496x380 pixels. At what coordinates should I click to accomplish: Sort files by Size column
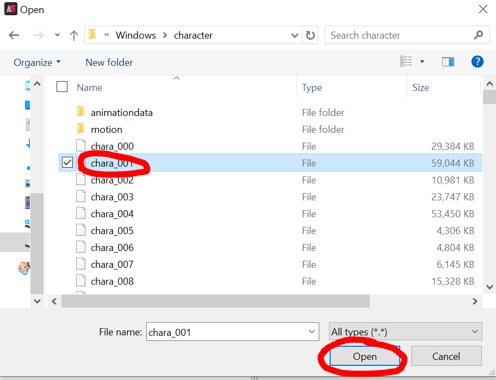click(420, 88)
